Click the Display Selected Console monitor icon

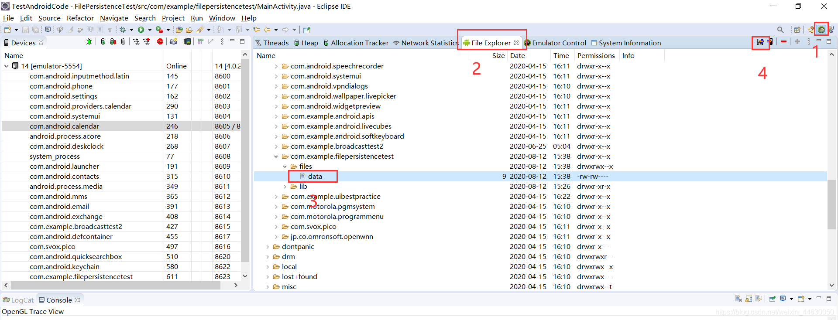pos(783,298)
